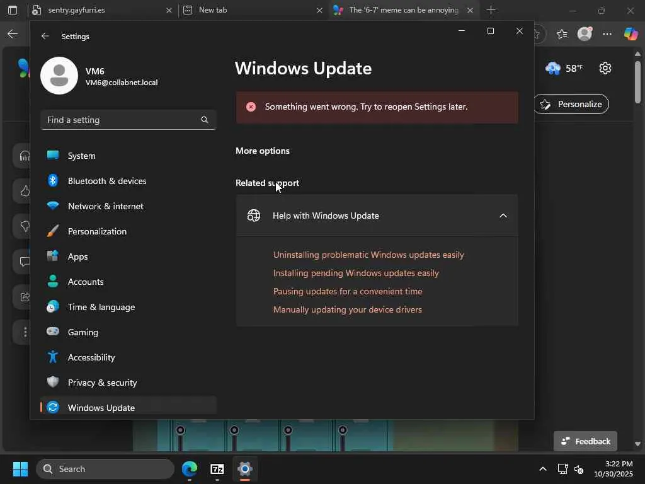This screenshot has width=645, height=484.
Task: Open the Copilot icon in Edge
Action: [631, 34]
